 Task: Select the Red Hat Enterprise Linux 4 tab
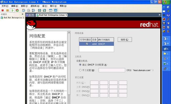pyautogui.click(x=52, y=15)
